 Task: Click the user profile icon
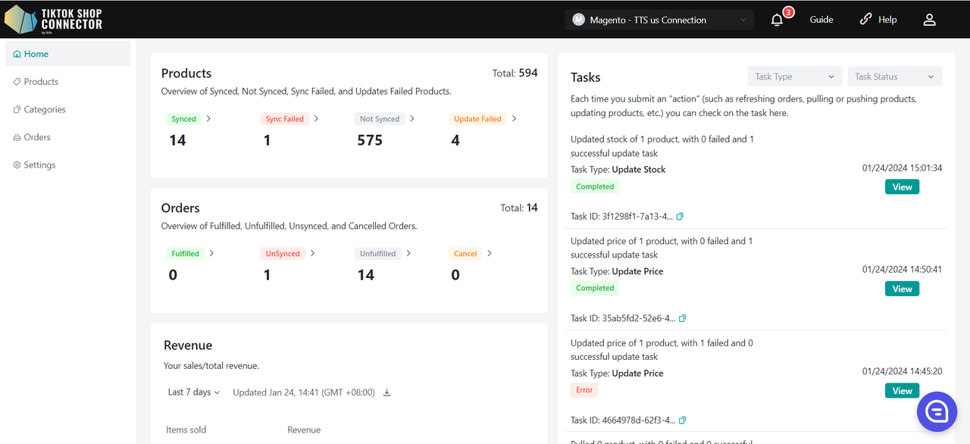click(929, 20)
